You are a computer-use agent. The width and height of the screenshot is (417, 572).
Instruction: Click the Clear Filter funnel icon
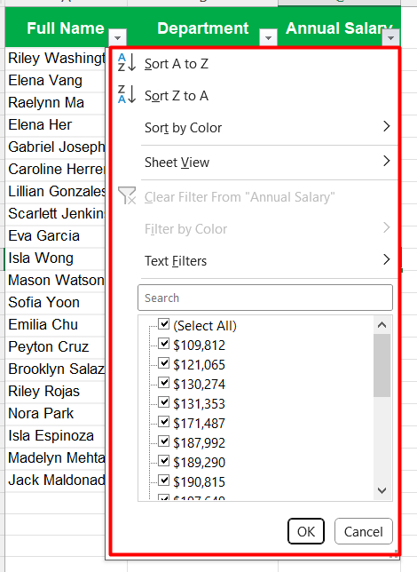click(127, 195)
